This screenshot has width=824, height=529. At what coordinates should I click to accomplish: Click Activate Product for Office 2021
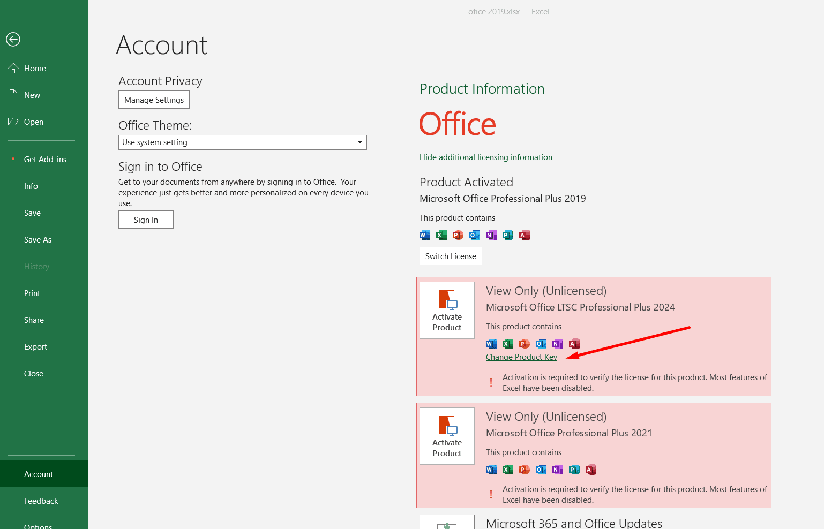447,436
